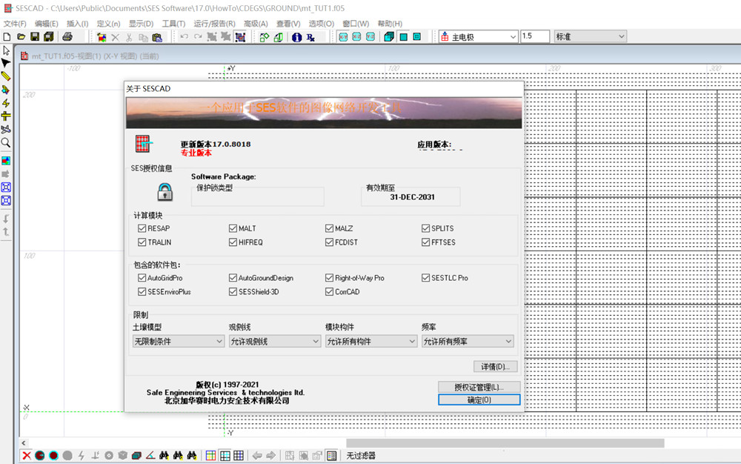This screenshot has height=464, width=741.
Task: Select the yellow cross conductor tool
Action: (6, 116)
